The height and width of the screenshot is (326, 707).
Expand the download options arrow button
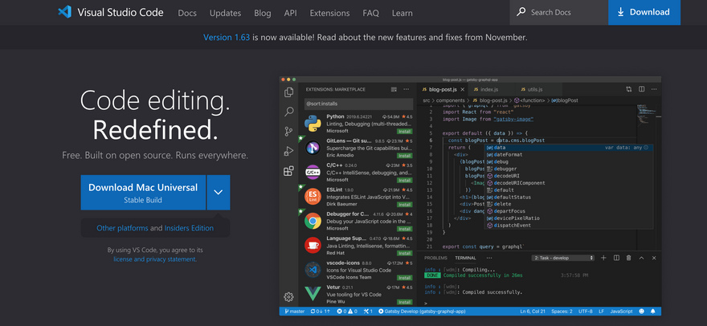pyautogui.click(x=218, y=193)
